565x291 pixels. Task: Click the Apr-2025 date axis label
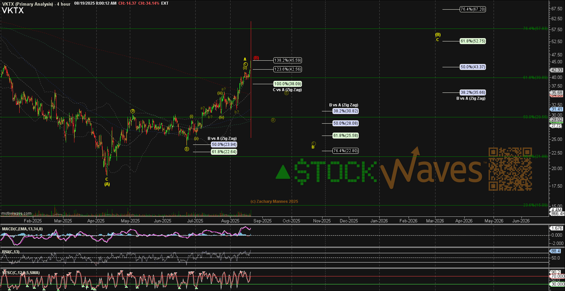coord(97,220)
